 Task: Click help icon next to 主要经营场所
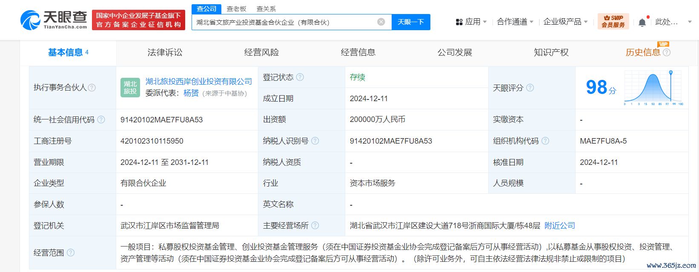pos(315,225)
